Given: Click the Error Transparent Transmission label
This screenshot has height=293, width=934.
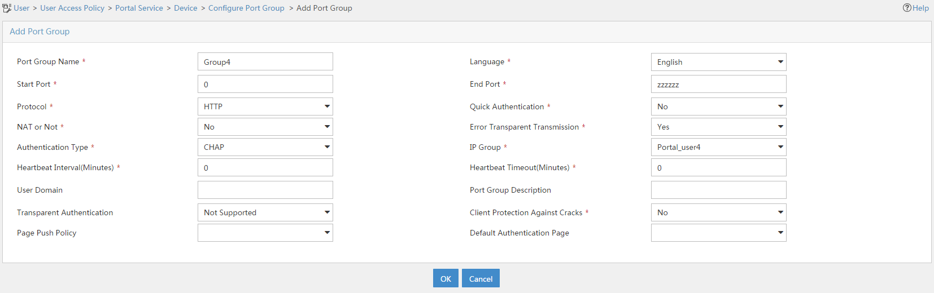Looking at the screenshot, I should coord(525,127).
